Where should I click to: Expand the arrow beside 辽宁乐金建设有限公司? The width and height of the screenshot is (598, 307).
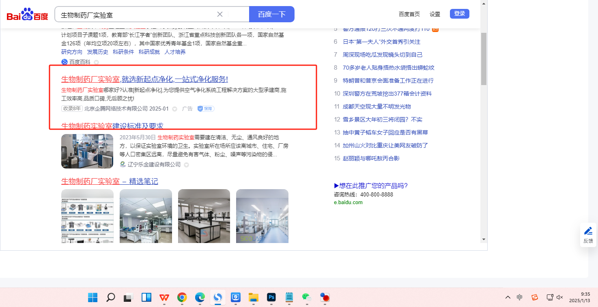[186, 165]
